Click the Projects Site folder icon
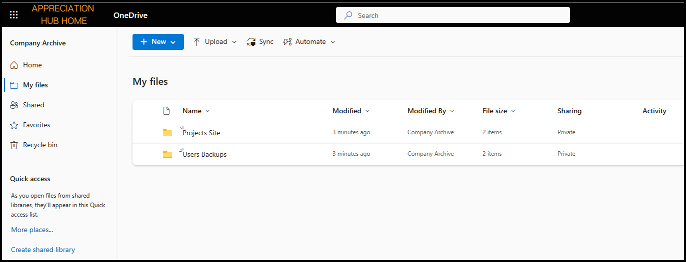This screenshot has height=262, width=686. (167, 133)
